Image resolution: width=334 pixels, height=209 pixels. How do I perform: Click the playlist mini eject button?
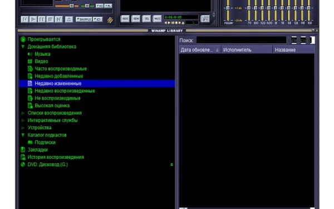(x=183, y=23)
